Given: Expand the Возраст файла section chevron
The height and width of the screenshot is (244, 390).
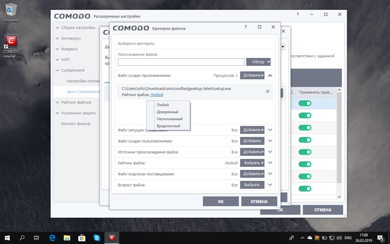Looking at the screenshot, I should pyautogui.click(x=270, y=185).
